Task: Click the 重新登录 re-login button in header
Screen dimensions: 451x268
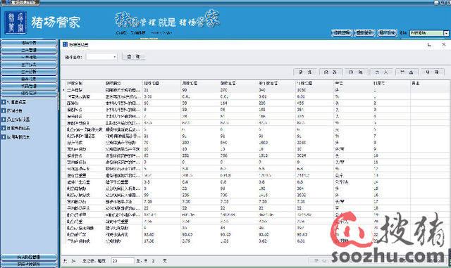Action: tap(364, 33)
